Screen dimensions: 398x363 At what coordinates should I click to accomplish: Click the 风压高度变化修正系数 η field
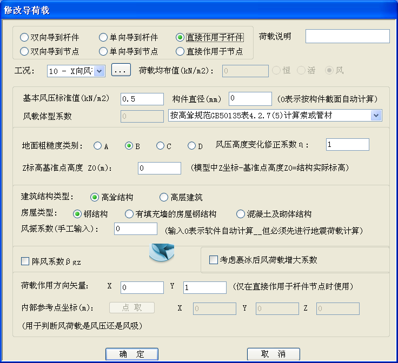(x=348, y=144)
